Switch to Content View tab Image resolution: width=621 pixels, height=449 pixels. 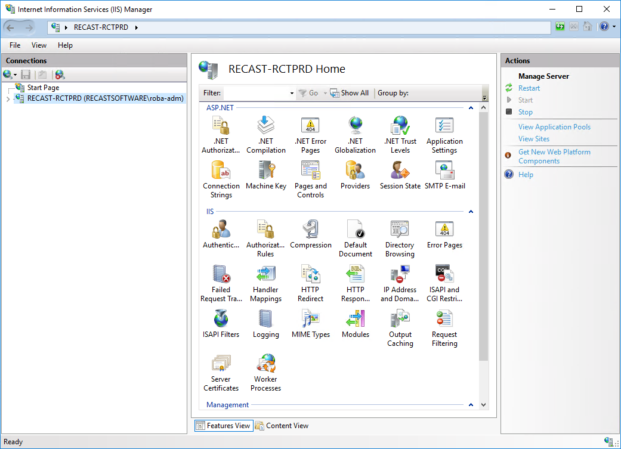[x=282, y=426]
